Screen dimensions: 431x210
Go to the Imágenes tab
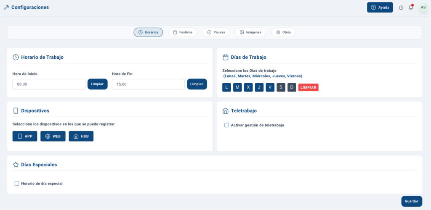(250, 32)
